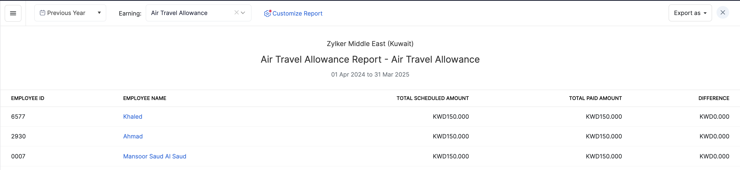Click the calendar icon in date range selector

point(43,13)
